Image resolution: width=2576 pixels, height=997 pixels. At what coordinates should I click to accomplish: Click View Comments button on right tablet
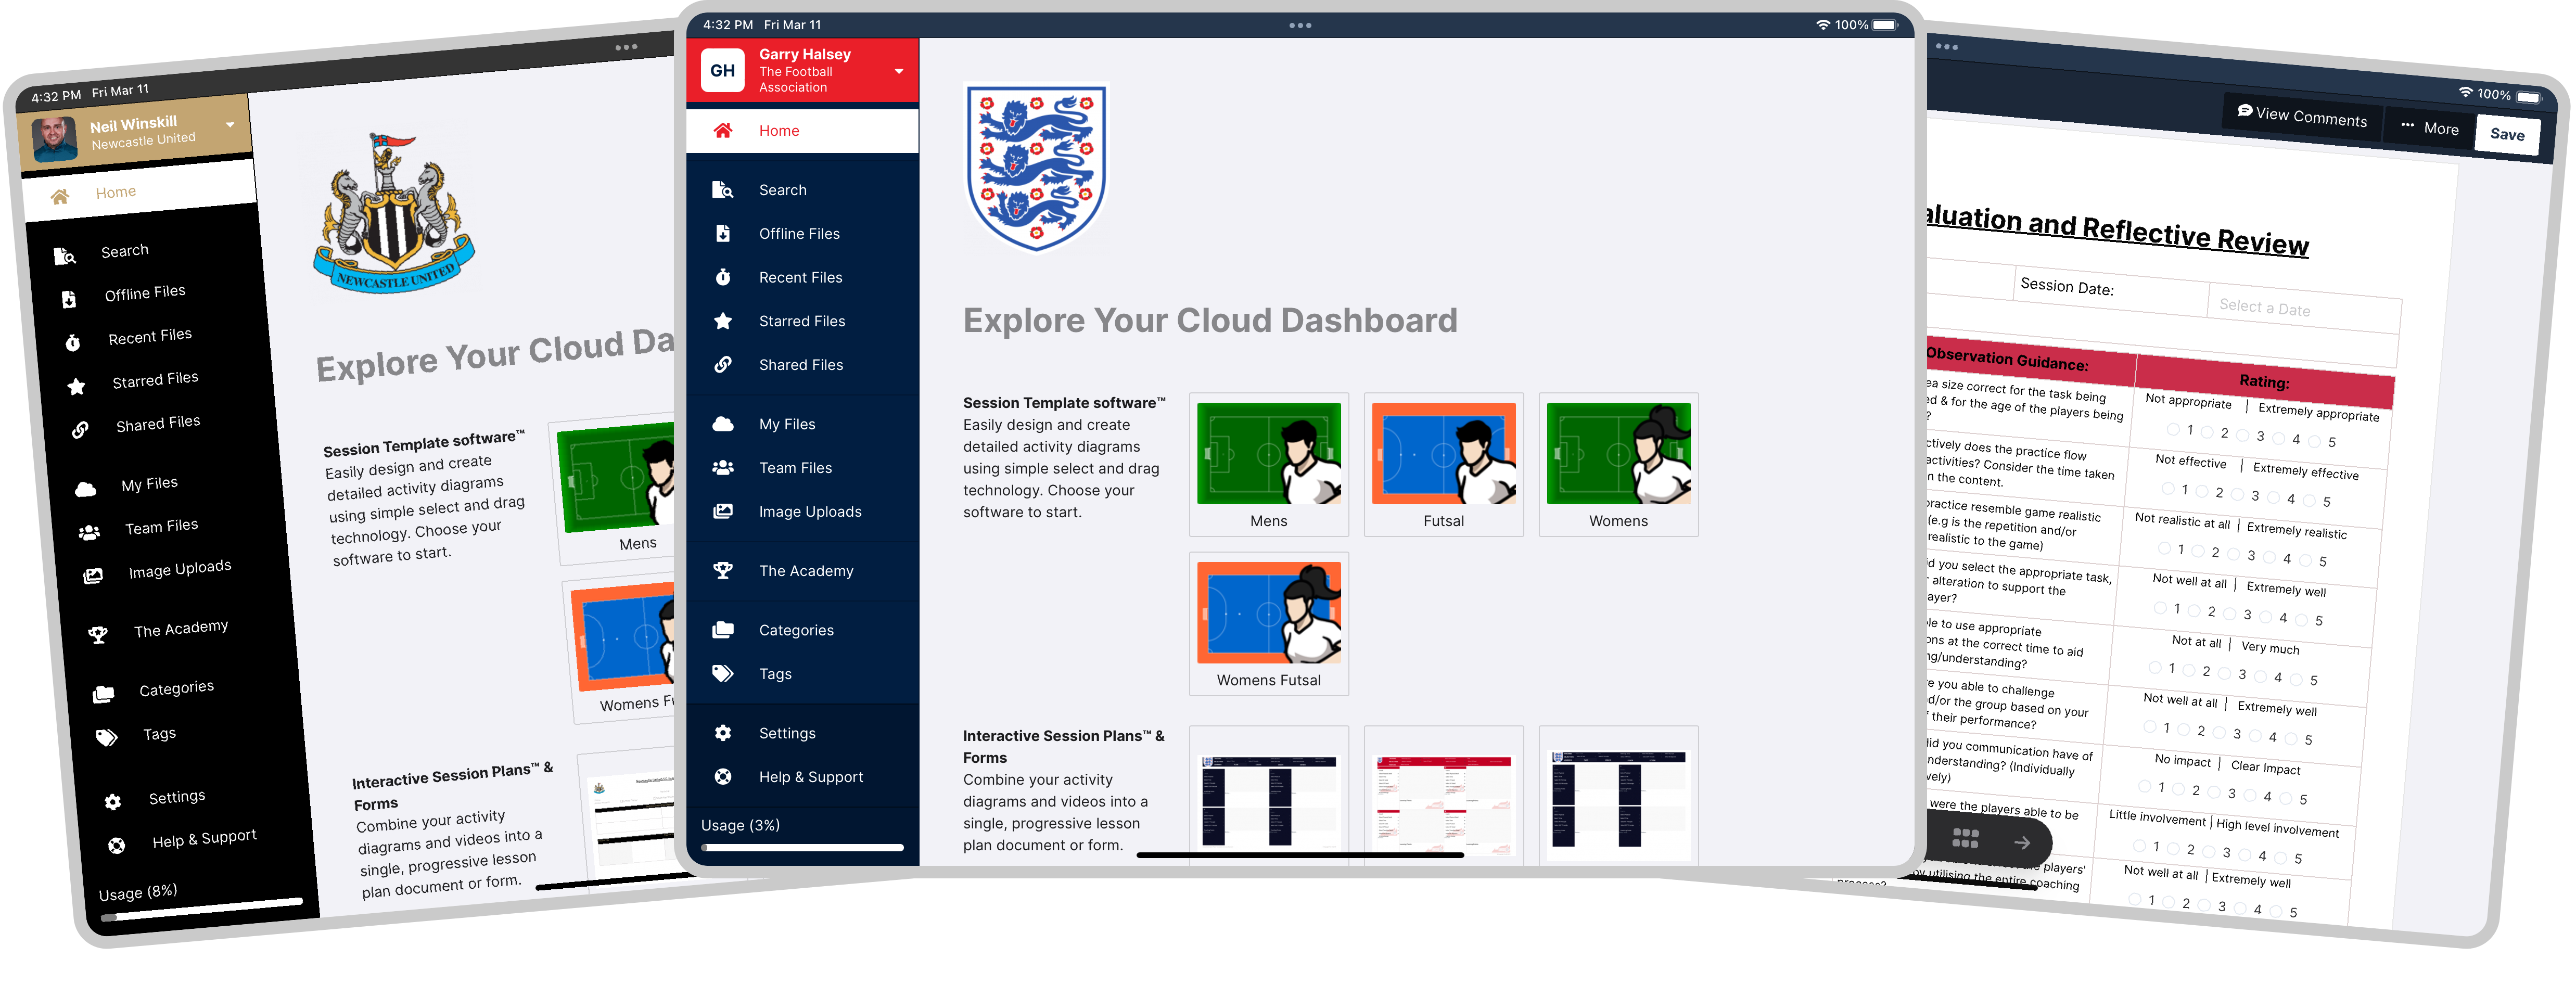[x=2302, y=116]
